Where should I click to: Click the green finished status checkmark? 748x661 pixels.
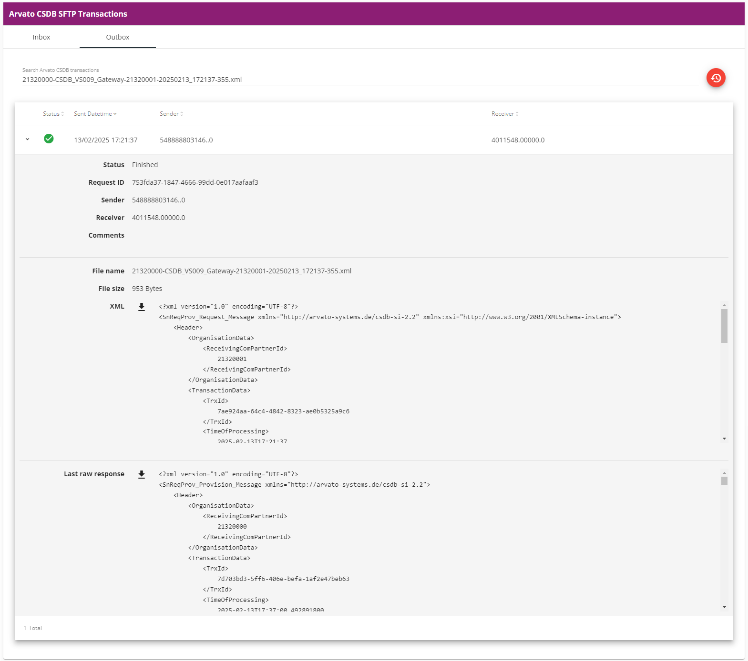[49, 139]
